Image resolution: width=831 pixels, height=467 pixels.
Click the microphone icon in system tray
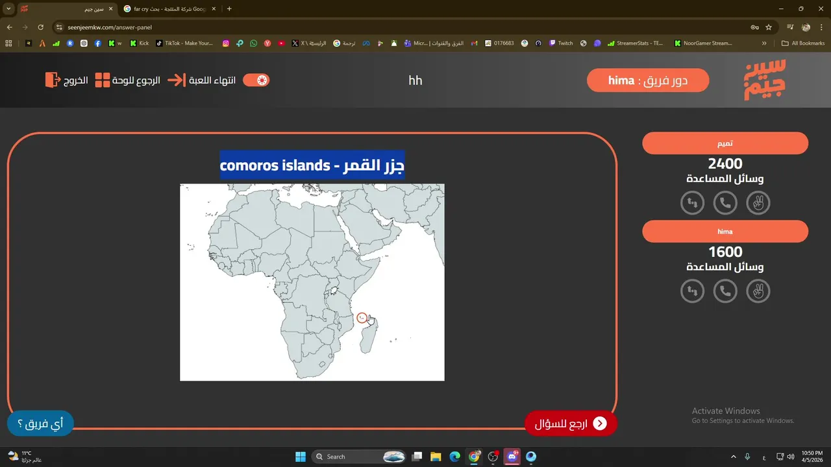coord(748,457)
